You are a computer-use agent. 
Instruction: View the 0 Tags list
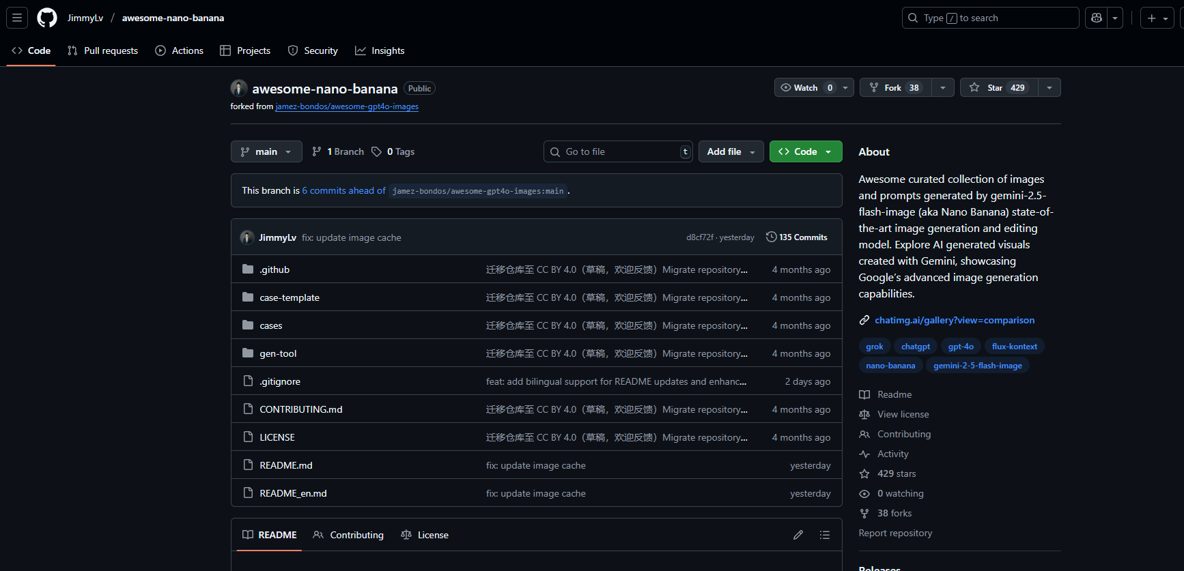click(393, 151)
